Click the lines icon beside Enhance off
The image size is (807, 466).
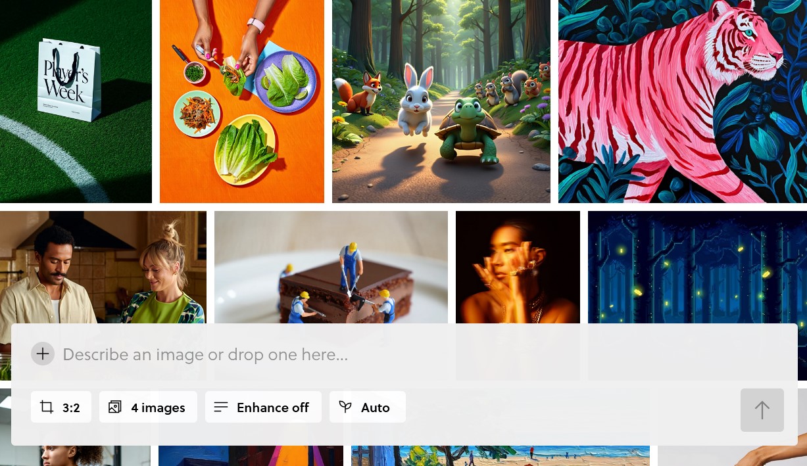point(221,407)
